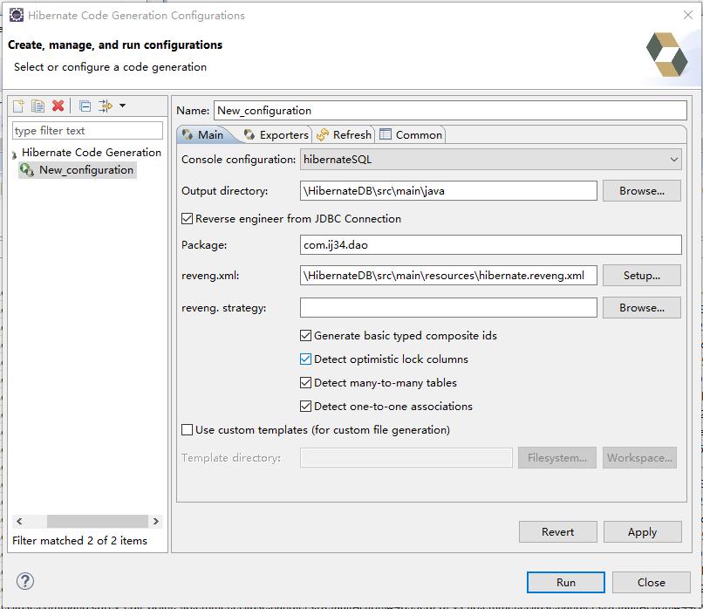The height and width of the screenshot is (609, 703).
Task: Select the New_configuration item icon in tree
Action: tap(27, 170)
